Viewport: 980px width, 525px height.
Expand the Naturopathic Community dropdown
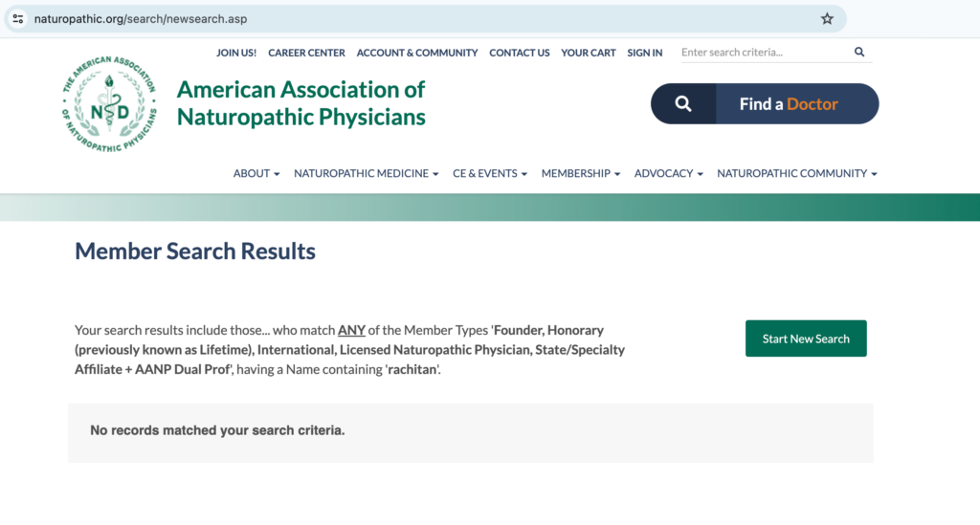coord(796,173)
